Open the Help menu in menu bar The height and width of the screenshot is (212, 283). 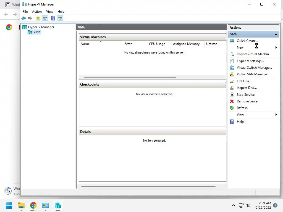tap(61, 12)
